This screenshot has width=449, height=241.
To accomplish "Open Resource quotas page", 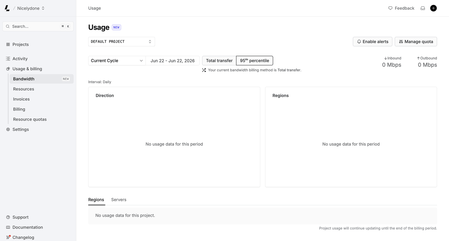I will [30, 119].
